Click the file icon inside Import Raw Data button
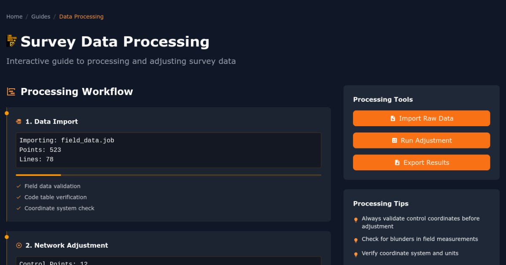 click(392, 118)
